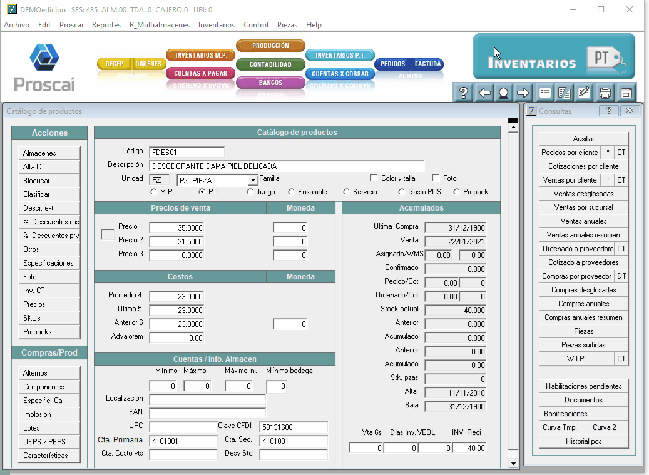
Task: Select the P.T. radio button
Action: pyautogui.click(x=202, y=192)
